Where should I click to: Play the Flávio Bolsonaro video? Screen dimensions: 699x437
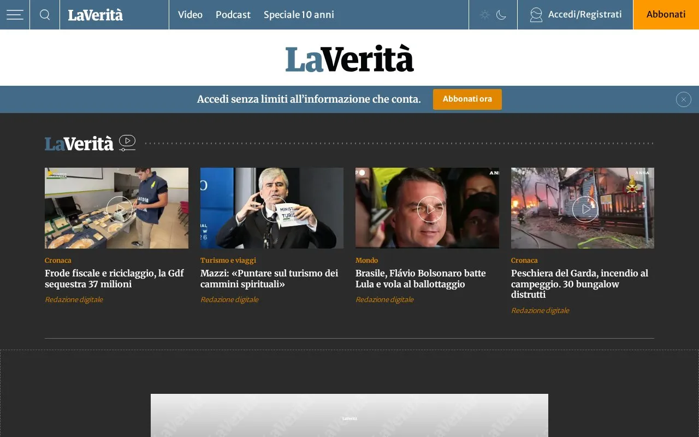430,209
